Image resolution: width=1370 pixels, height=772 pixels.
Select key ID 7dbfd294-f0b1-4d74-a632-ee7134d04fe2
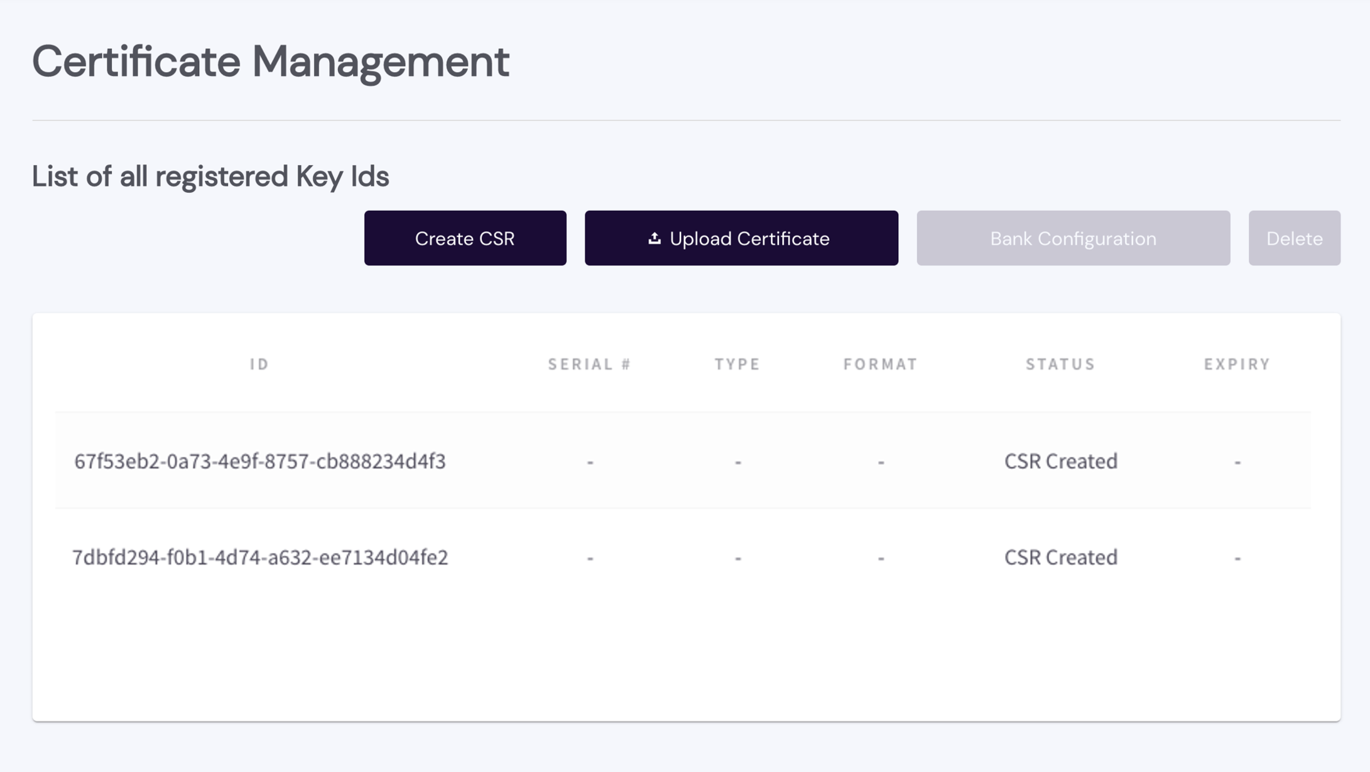tap(260, 557)
